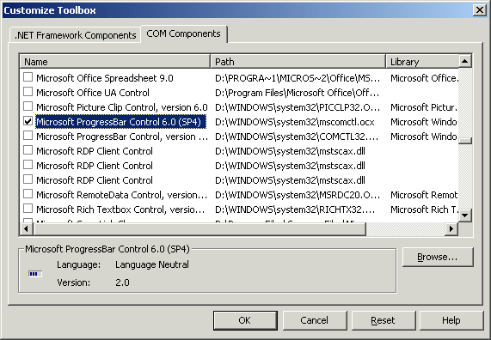Click the RICHTX32 path cell

coord(295,209)
